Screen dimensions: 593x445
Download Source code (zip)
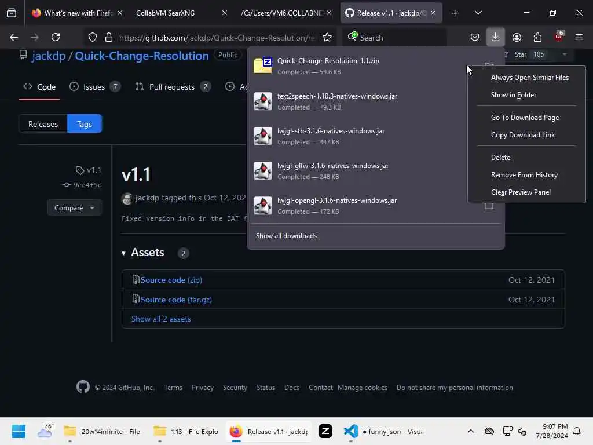[x=171, y=280]
